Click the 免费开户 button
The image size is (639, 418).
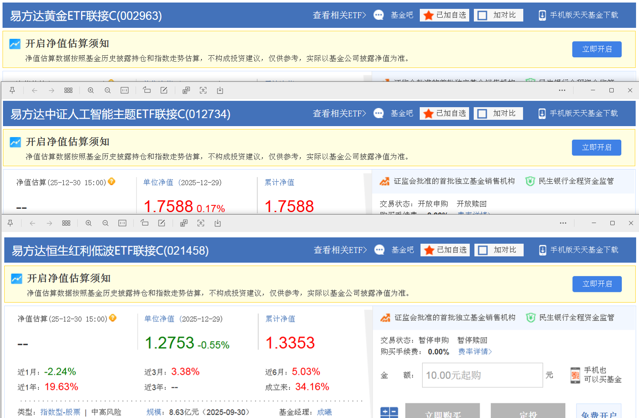[598, 411]
